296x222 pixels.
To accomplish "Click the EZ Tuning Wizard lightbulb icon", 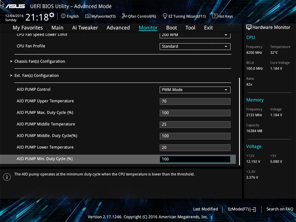I will coord(165,16).
